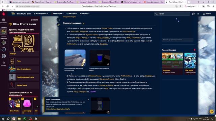Follow the Основной Мозг link
The image size is (216, 121).
[107, 79]
